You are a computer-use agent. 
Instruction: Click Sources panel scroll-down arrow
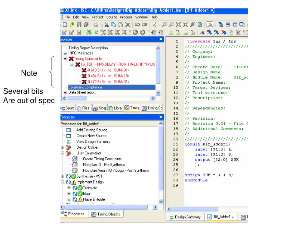[158, 93]
